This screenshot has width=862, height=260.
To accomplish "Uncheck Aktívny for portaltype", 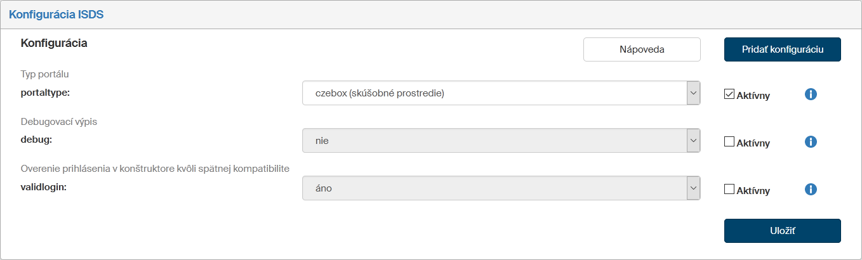I will 729,94.
